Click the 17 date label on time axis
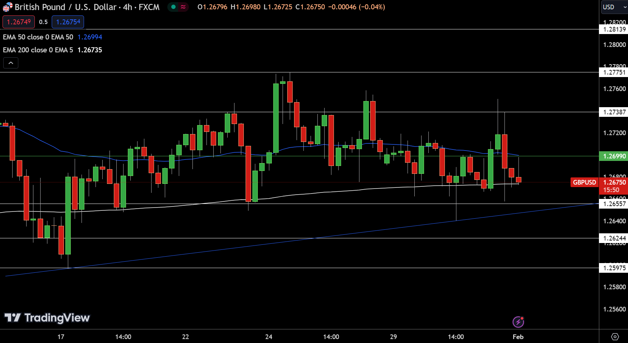Screen dimensions: 628x343 tap(61, 337)
